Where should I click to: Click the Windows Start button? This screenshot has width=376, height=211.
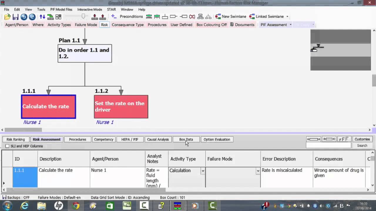pos(7,206)
